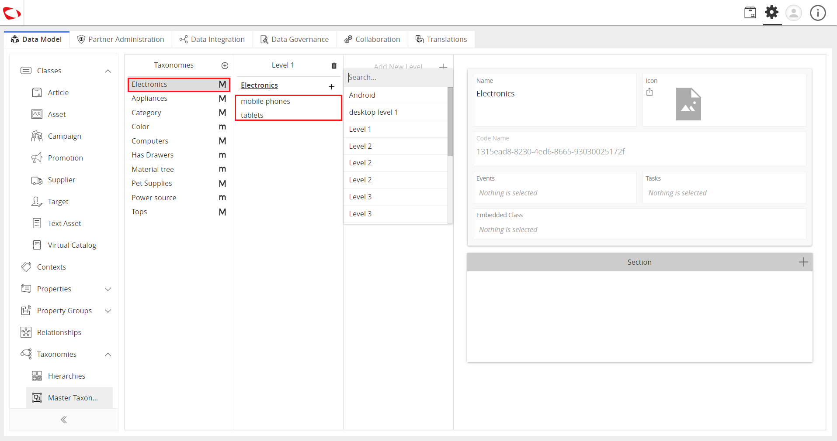Click the application logo
The height and width of the screenshot is (441, 837).
pos(12,14)
